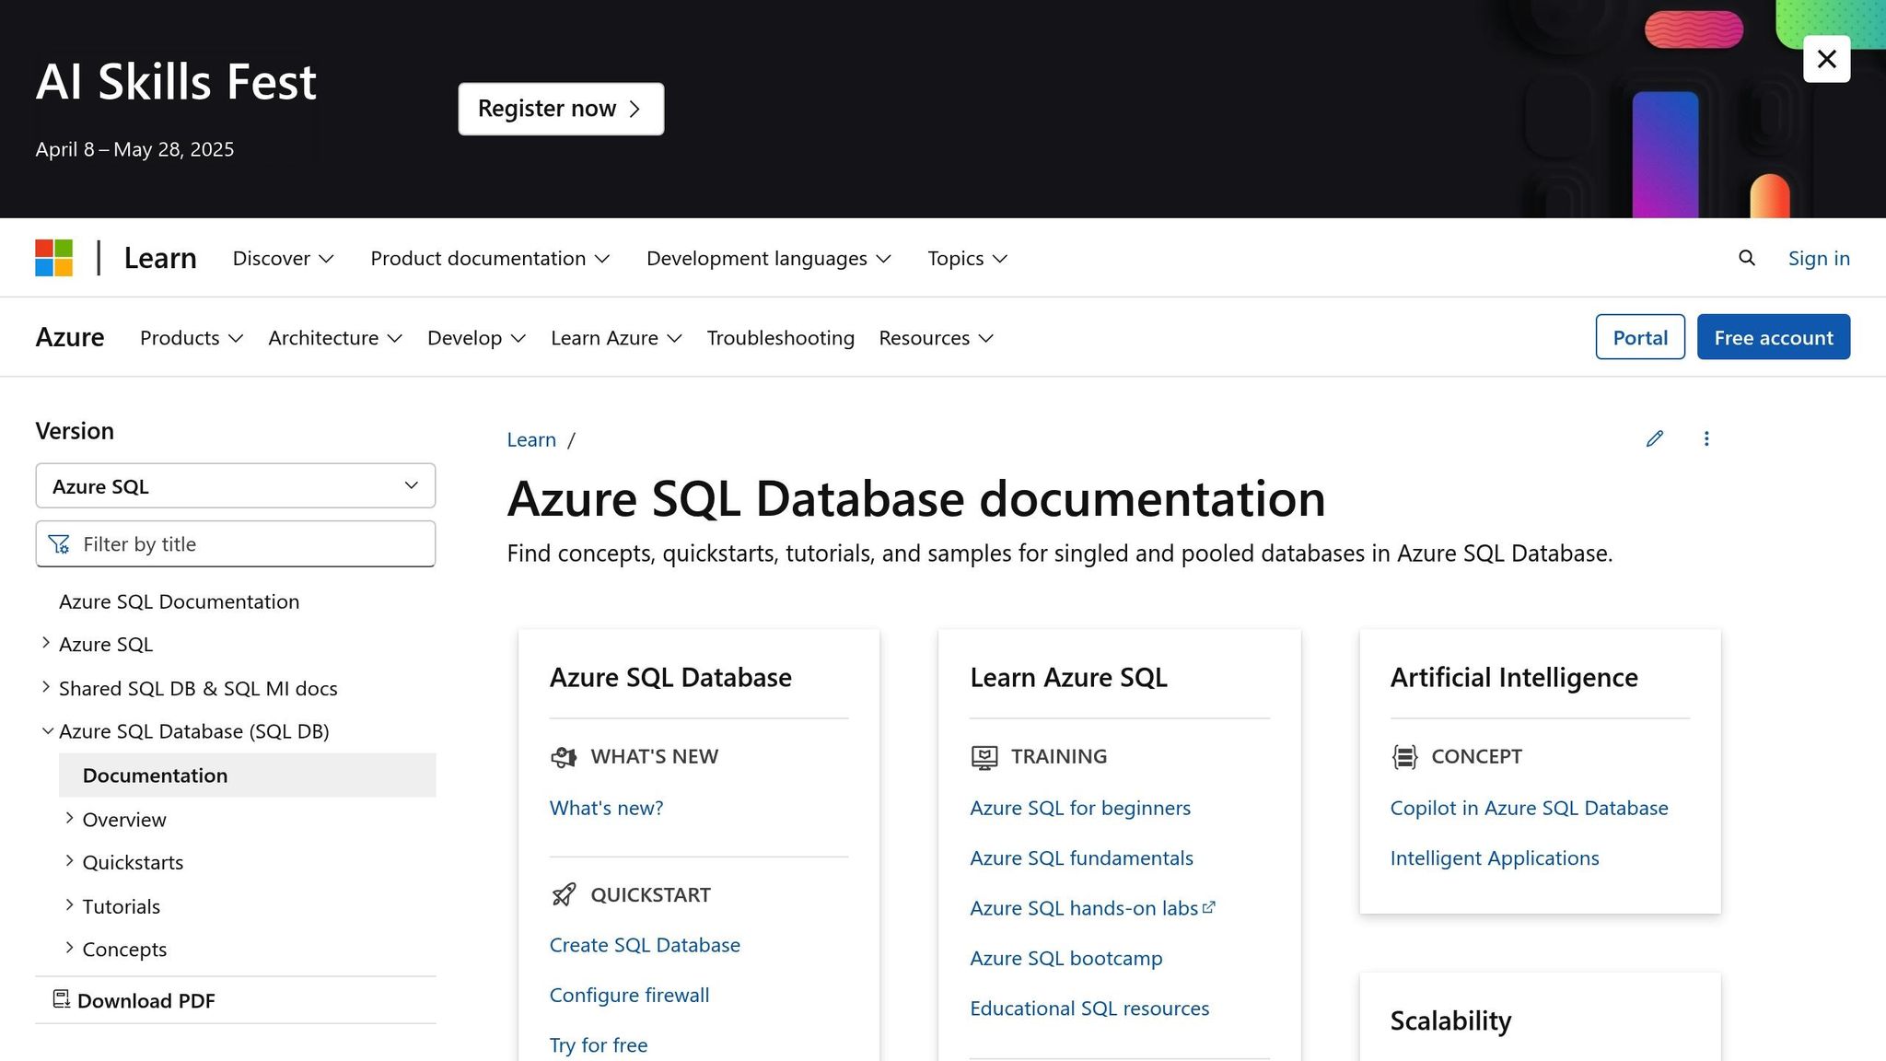Image resolution: width=1886 pixels, height=1061 pixels.
Task: Open the more actions kebab icon
Action: 1706,438
